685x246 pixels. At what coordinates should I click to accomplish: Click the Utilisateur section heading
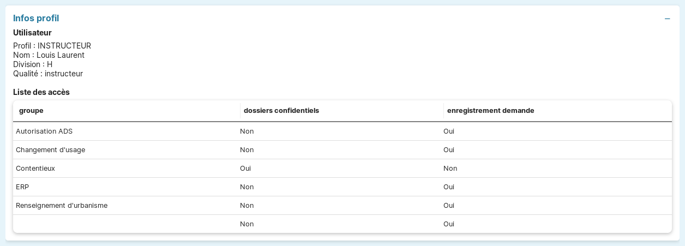point(32,33)
